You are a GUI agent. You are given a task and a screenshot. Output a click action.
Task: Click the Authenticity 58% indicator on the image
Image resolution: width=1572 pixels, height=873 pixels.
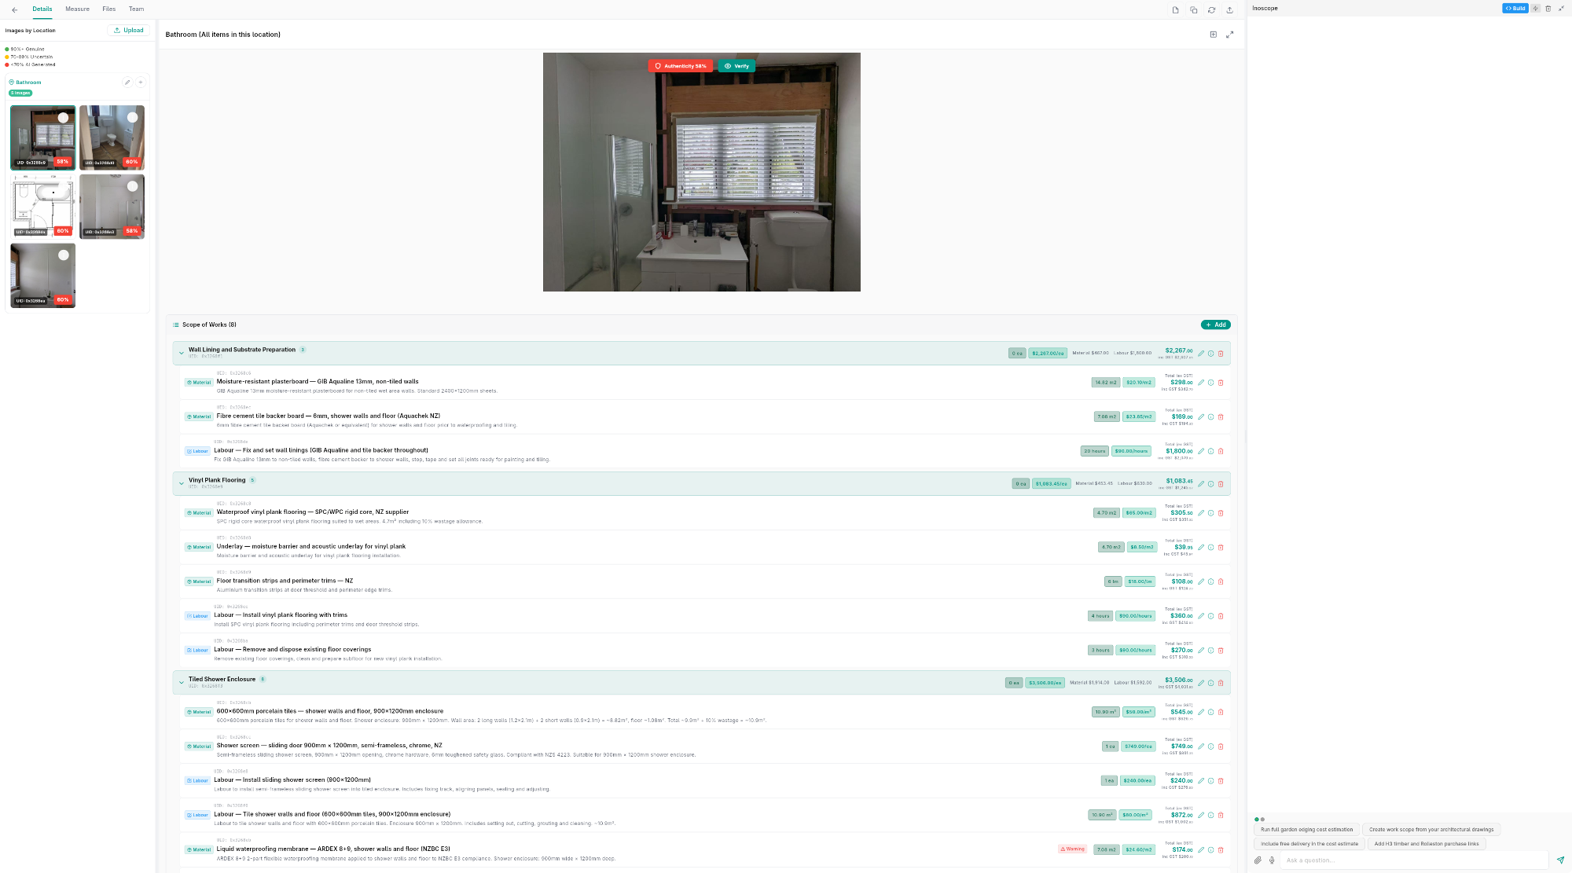[x=679, y=66]
